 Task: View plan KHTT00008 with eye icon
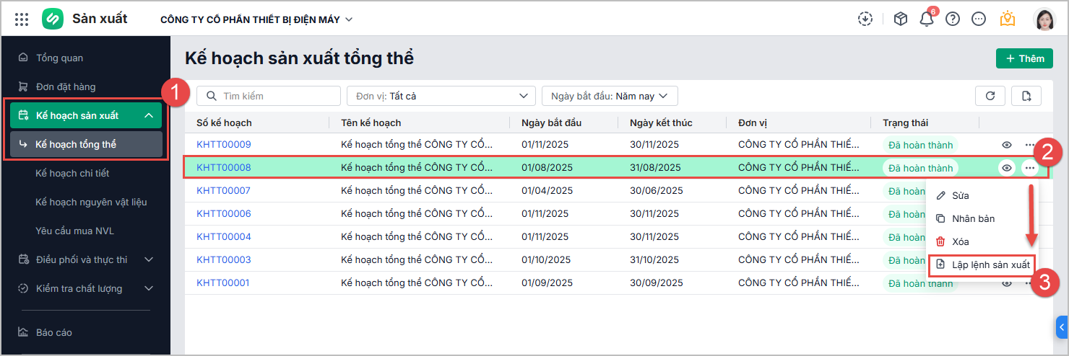(1007, 168)
